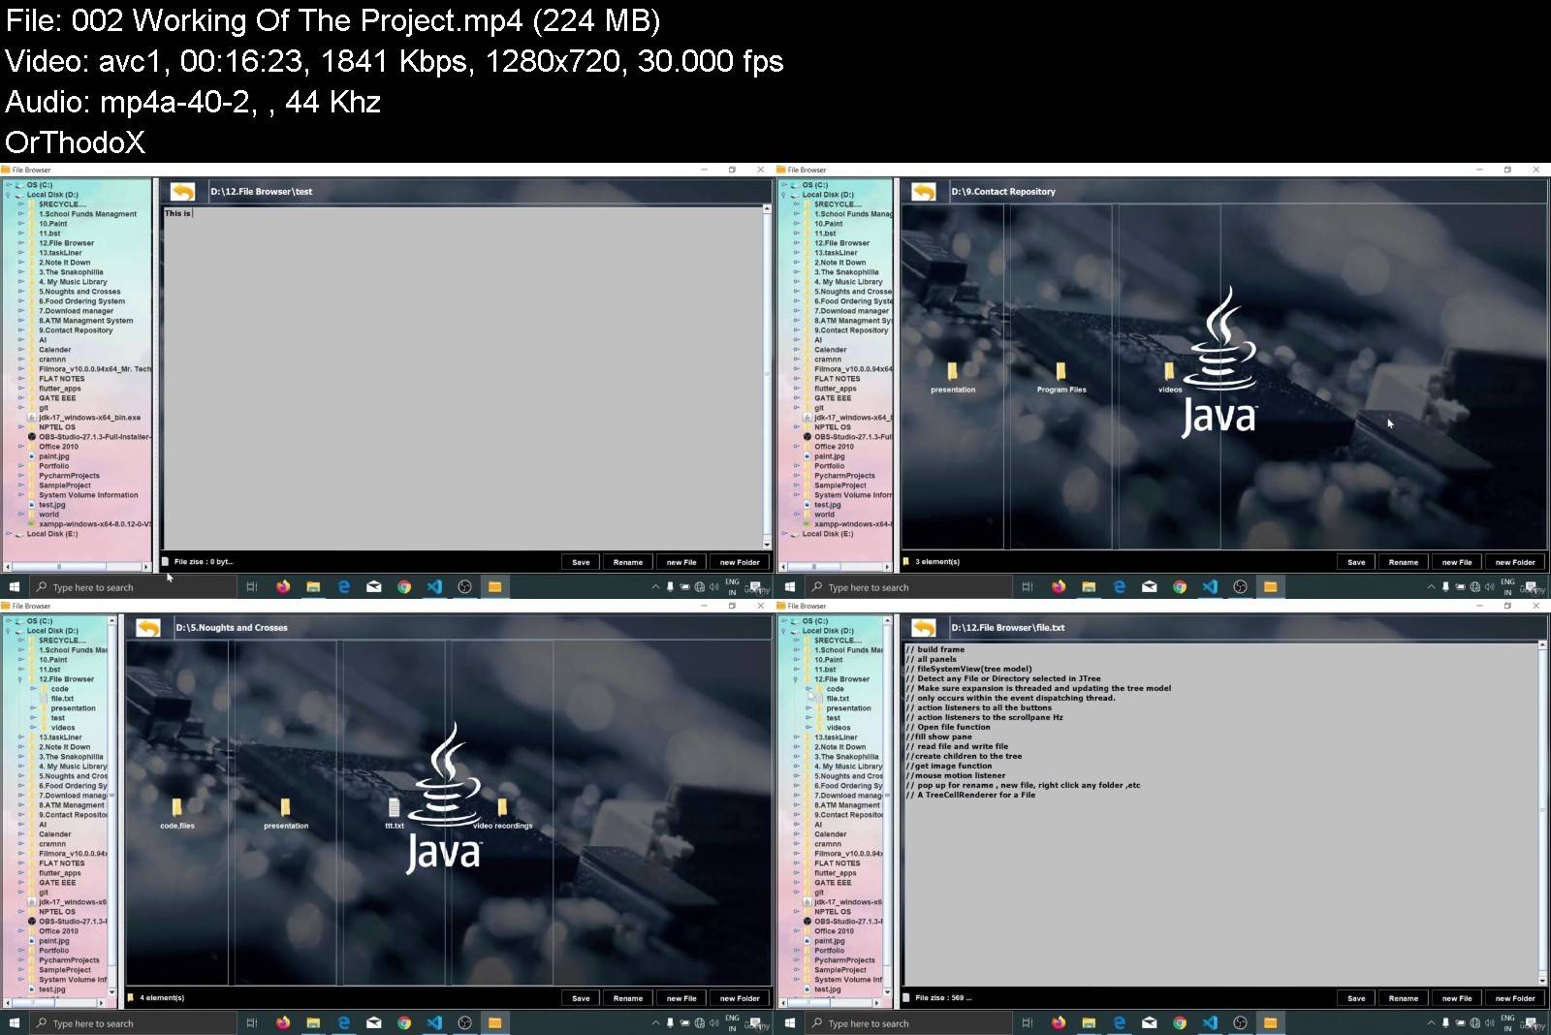The height and width of the screenshot is (1035, 1551).
Task: Open File Explorer from taskbar under the file.txt window
Action: [x=1089, y=1022]
